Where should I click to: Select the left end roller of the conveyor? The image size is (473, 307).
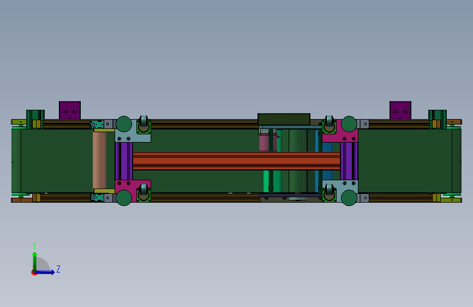tap(16, 161)
